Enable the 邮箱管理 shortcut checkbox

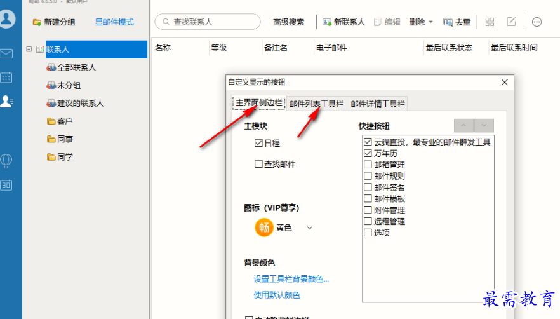tap(368, 165)
